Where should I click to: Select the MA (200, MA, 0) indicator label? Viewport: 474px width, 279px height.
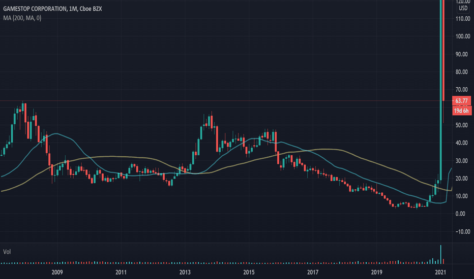coord(22,18)
